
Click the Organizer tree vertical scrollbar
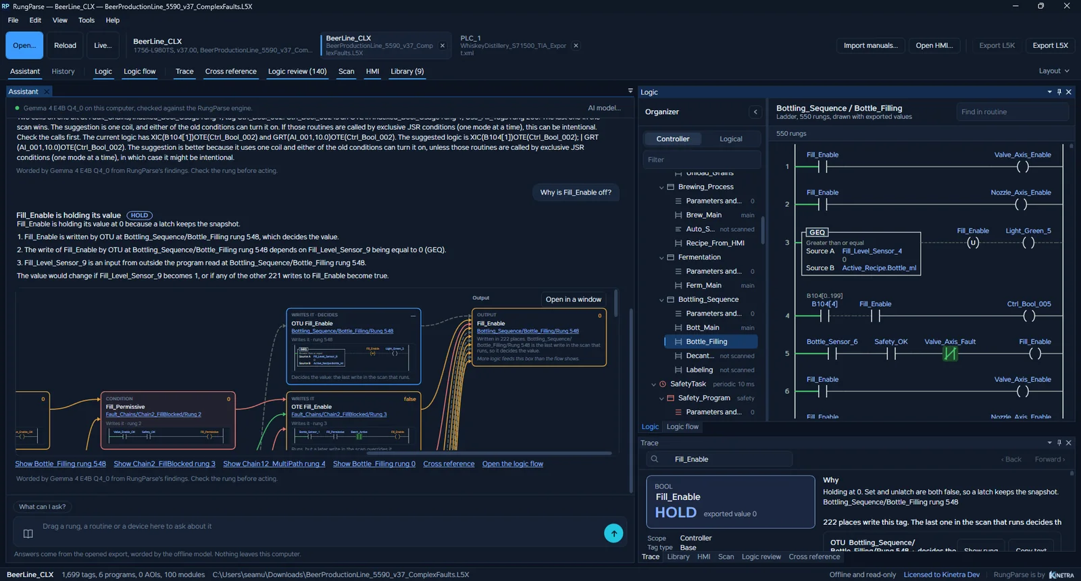click(763, 230)
